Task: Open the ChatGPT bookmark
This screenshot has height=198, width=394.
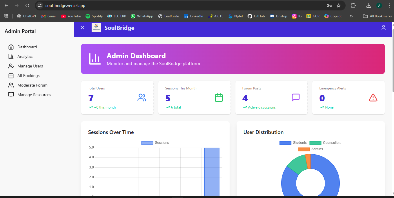Action: [x=27, y=16]
